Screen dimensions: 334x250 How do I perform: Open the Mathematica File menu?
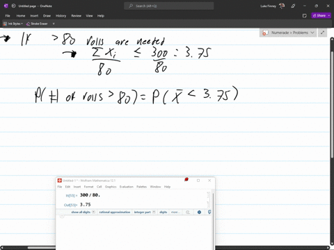(x=60, y=187)
